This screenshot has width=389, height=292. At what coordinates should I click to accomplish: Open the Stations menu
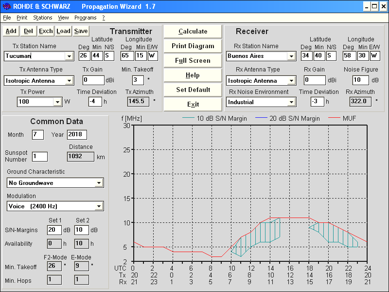[x=43, y=18]
